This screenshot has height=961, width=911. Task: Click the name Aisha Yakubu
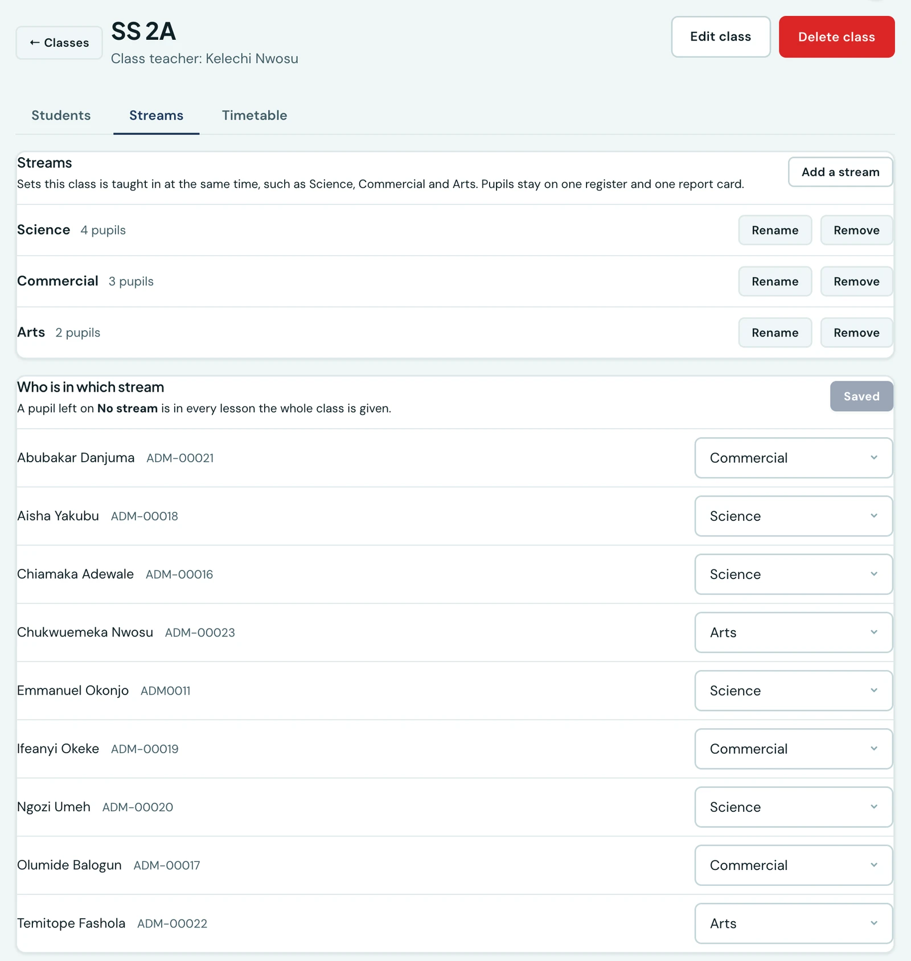point(58,516)
